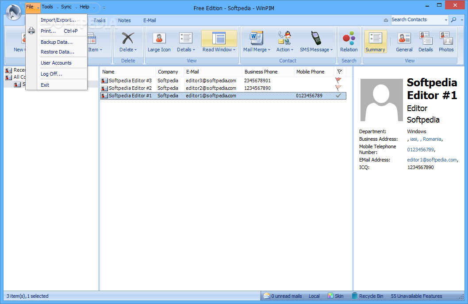The image size is (468, 304).
Task: Open the Sync menu
Action: [x=66, y=7]
